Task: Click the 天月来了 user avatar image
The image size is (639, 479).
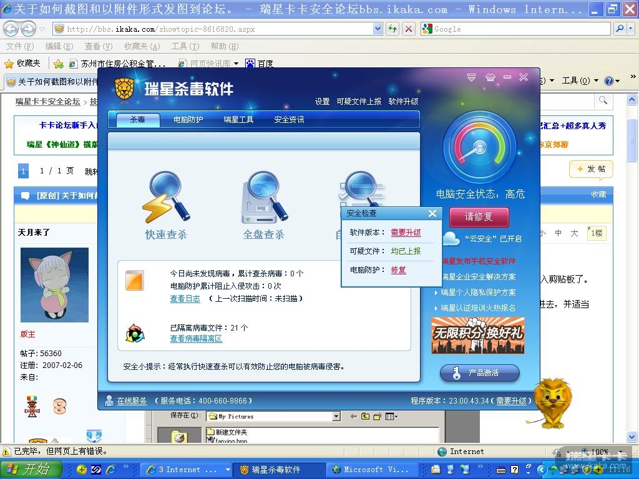Action: [x=54, y=285]
